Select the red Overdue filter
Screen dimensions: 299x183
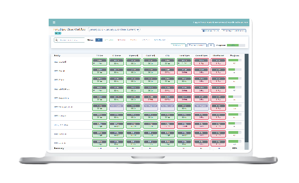(x=122, y=40)
